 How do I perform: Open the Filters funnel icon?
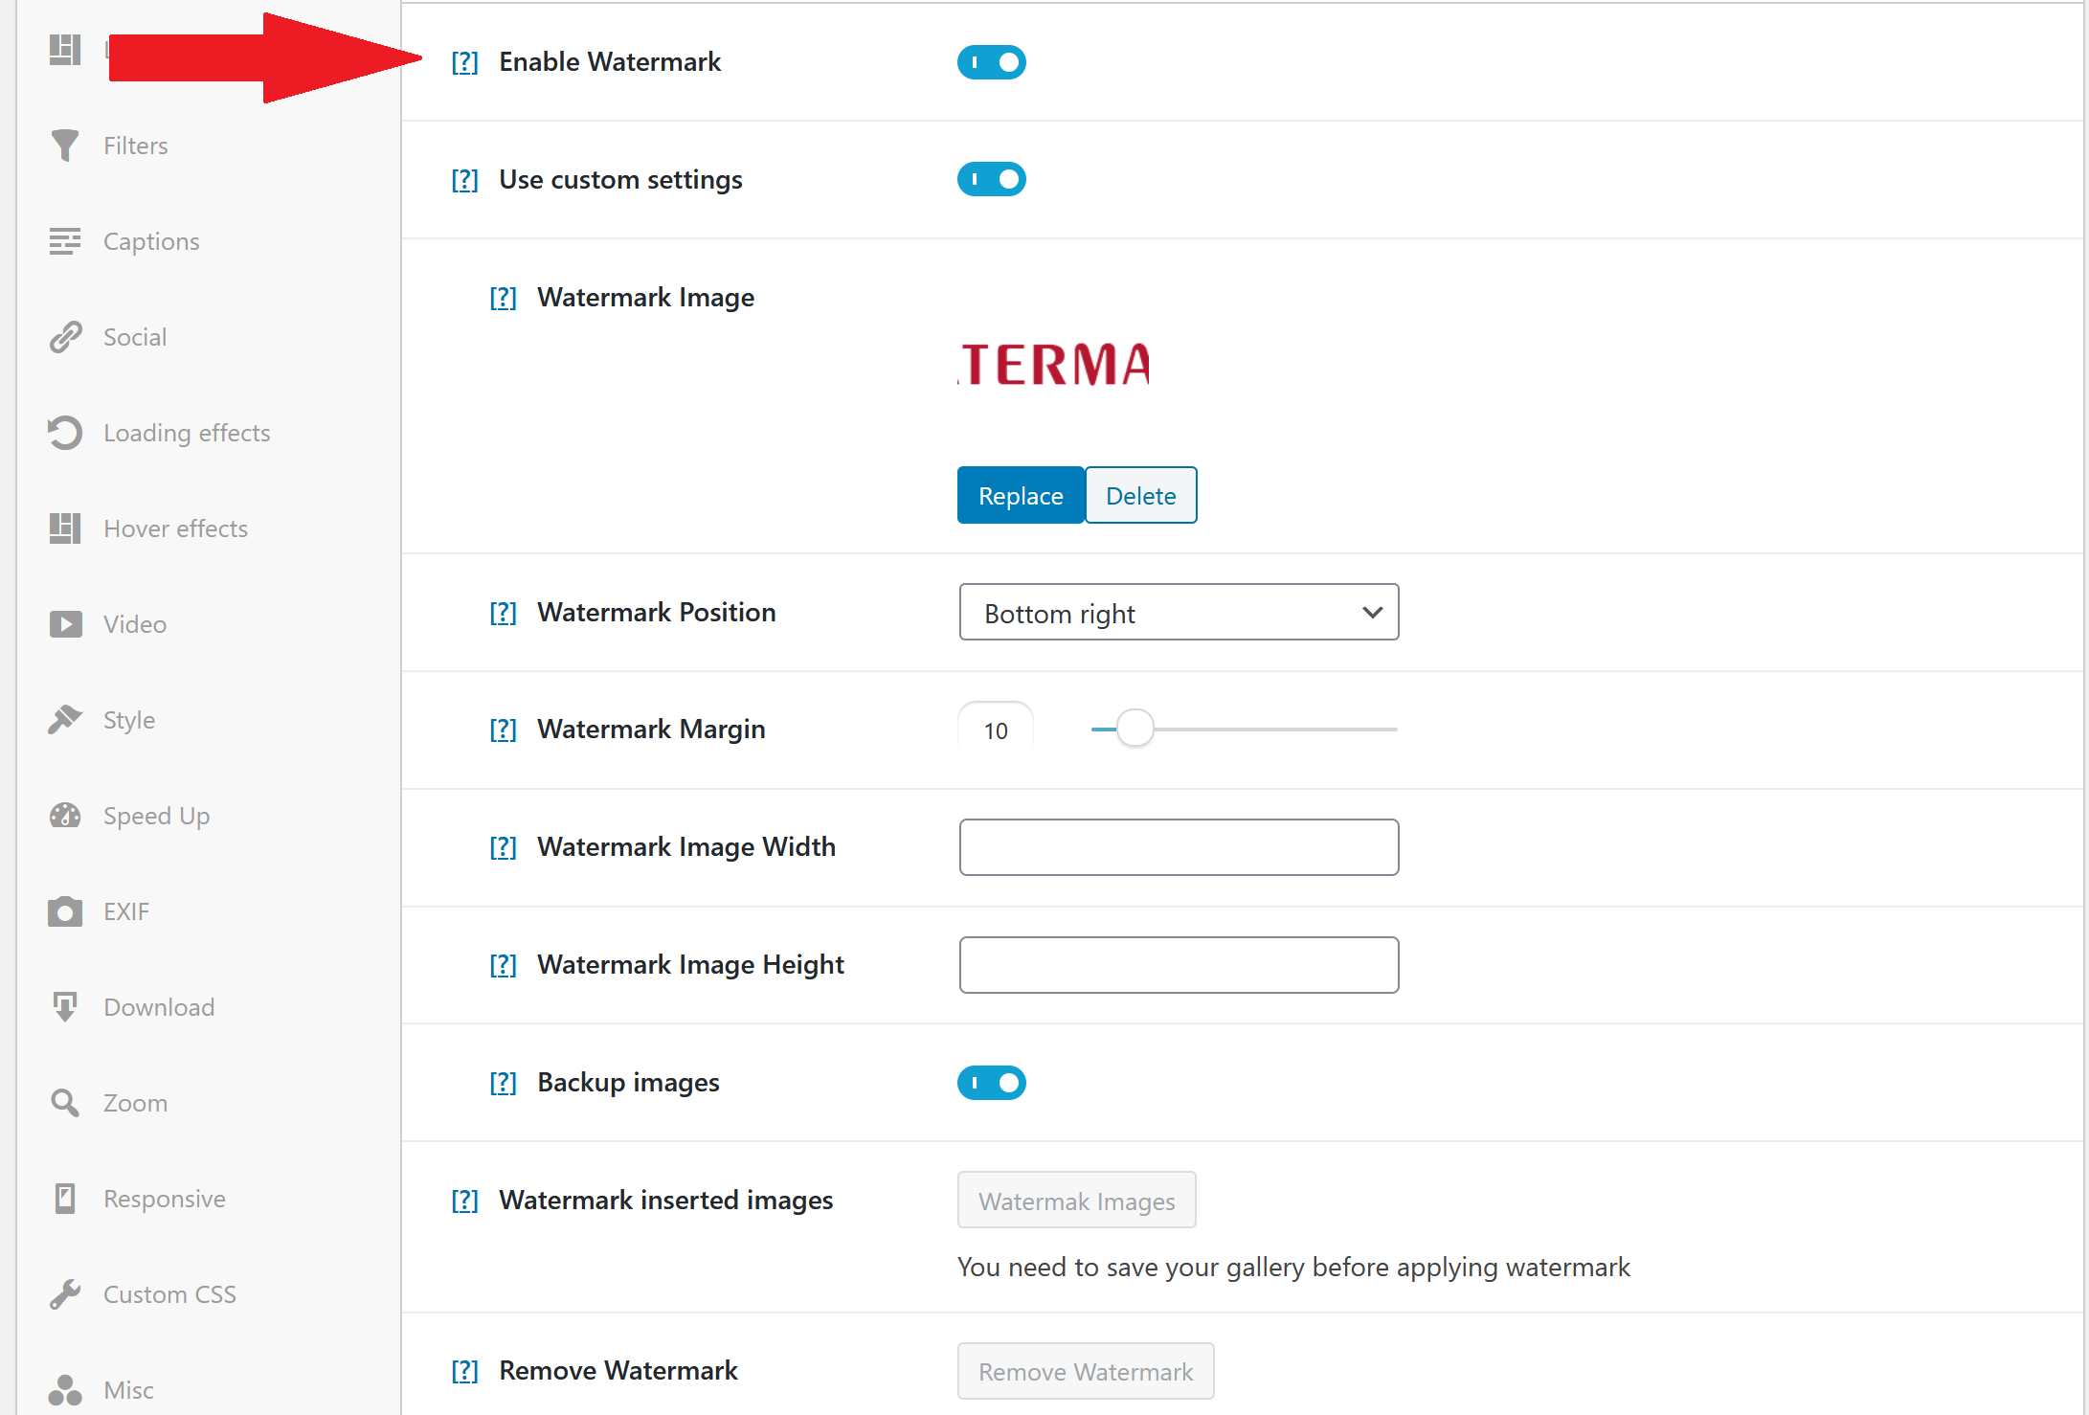coord(65,146)
